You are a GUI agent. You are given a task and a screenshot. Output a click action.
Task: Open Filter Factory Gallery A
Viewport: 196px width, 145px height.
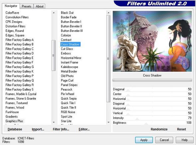(20, 40)
